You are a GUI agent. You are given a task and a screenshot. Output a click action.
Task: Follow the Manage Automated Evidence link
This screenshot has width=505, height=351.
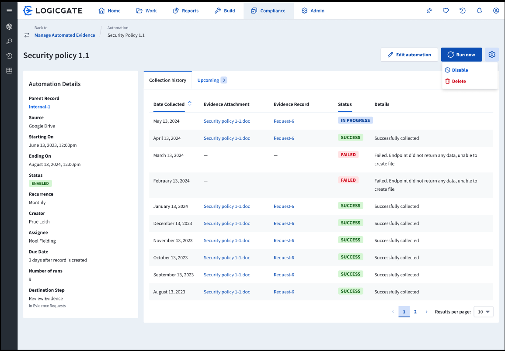pos(65,35)
